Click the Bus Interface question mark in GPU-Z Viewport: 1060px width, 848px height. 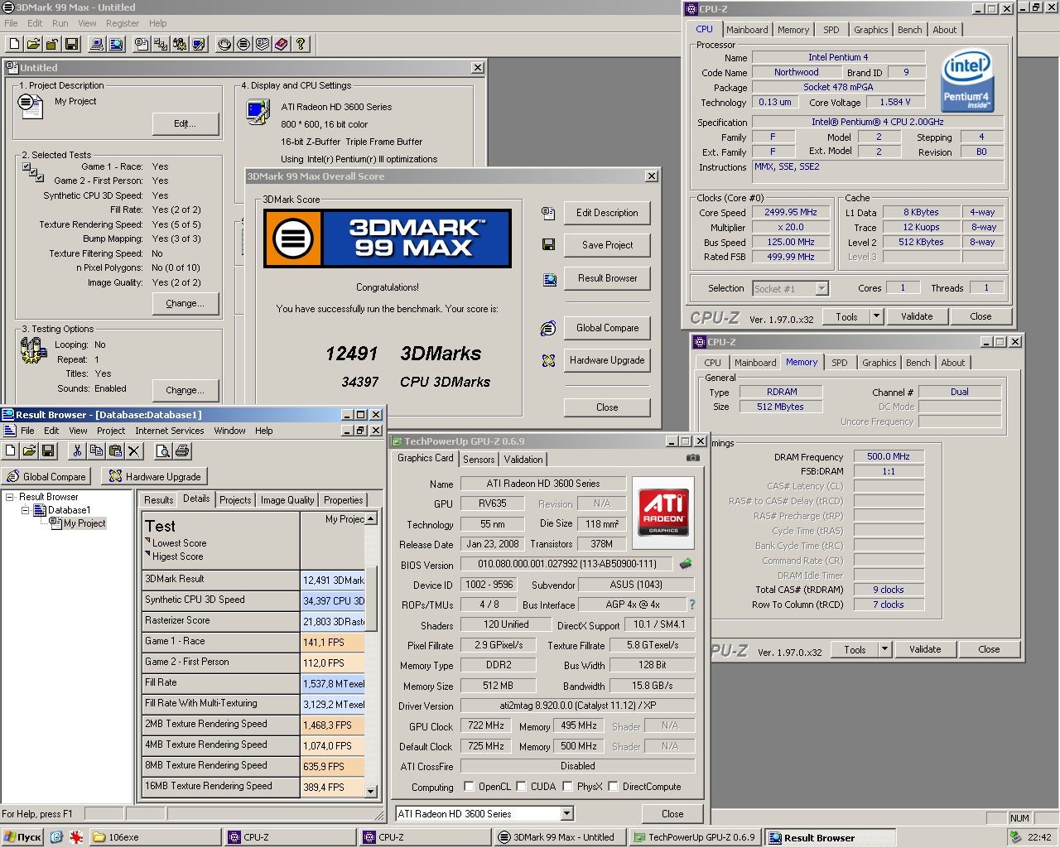(x=692, y=605)
